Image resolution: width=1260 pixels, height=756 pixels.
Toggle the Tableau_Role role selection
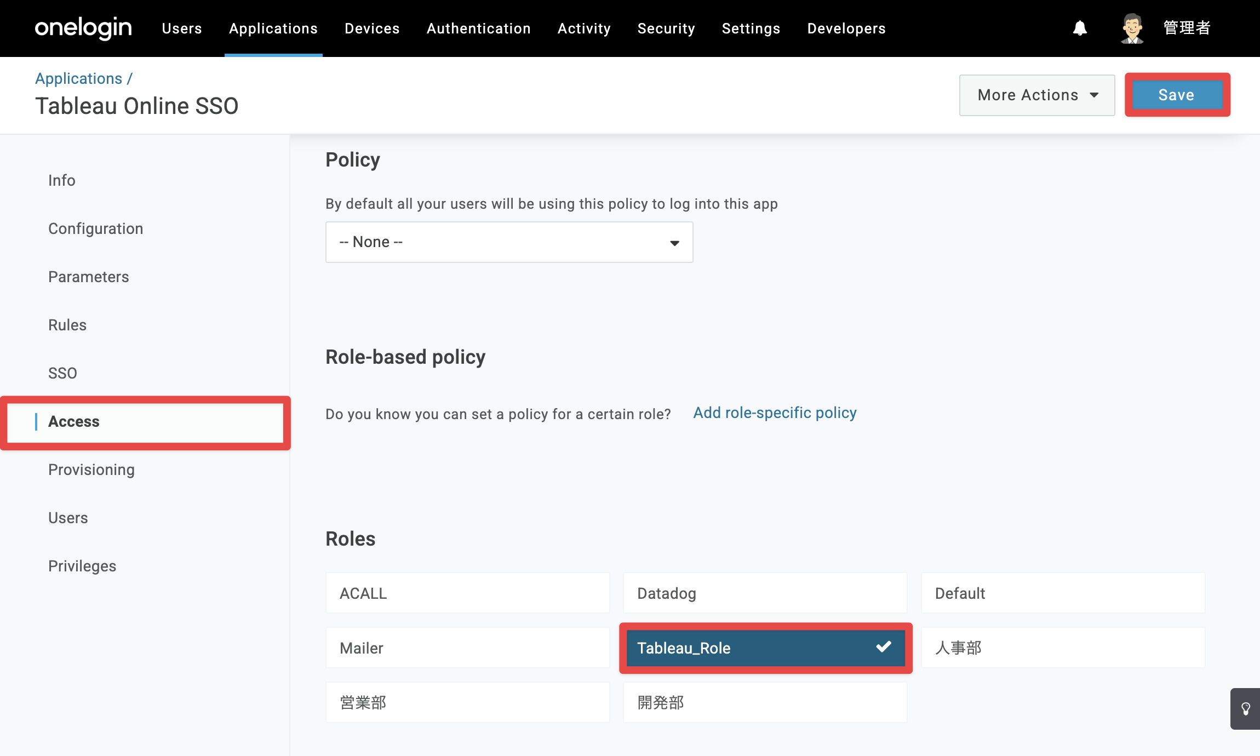tap(765, 648)
